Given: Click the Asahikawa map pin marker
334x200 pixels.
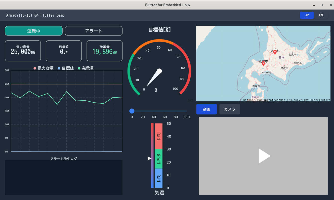Looking at the screenshot, I should point(275,52).
